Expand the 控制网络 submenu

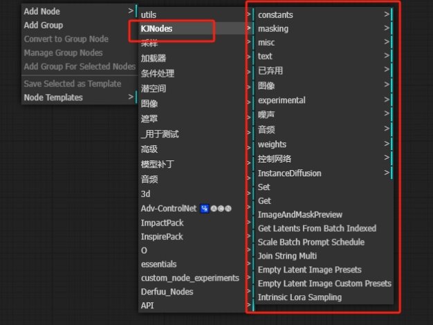coord(324,158)
